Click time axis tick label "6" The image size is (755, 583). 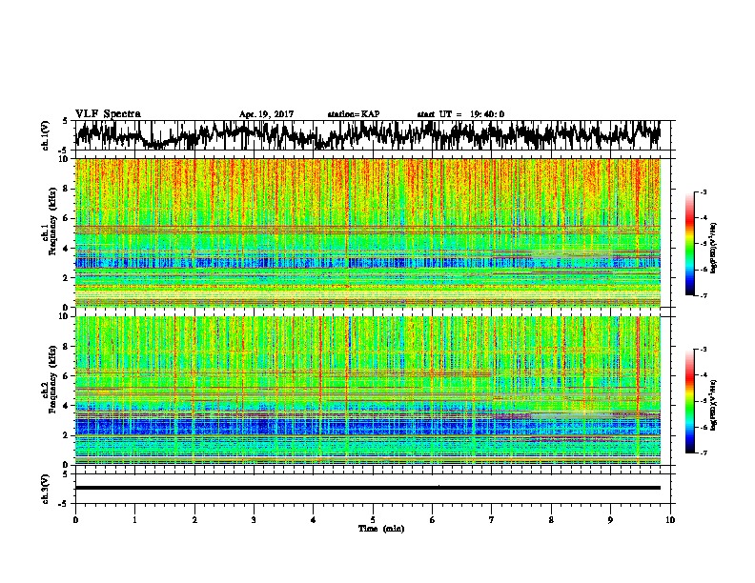click(x=433, y=520)
